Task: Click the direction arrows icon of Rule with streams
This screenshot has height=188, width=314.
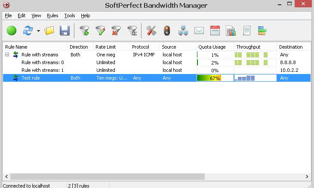Action: [15, 55]
